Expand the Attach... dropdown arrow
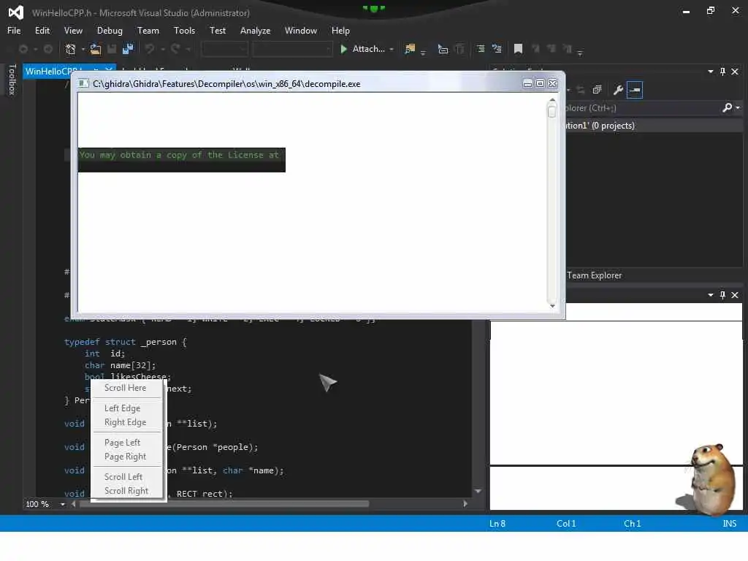 pos(392,49)
